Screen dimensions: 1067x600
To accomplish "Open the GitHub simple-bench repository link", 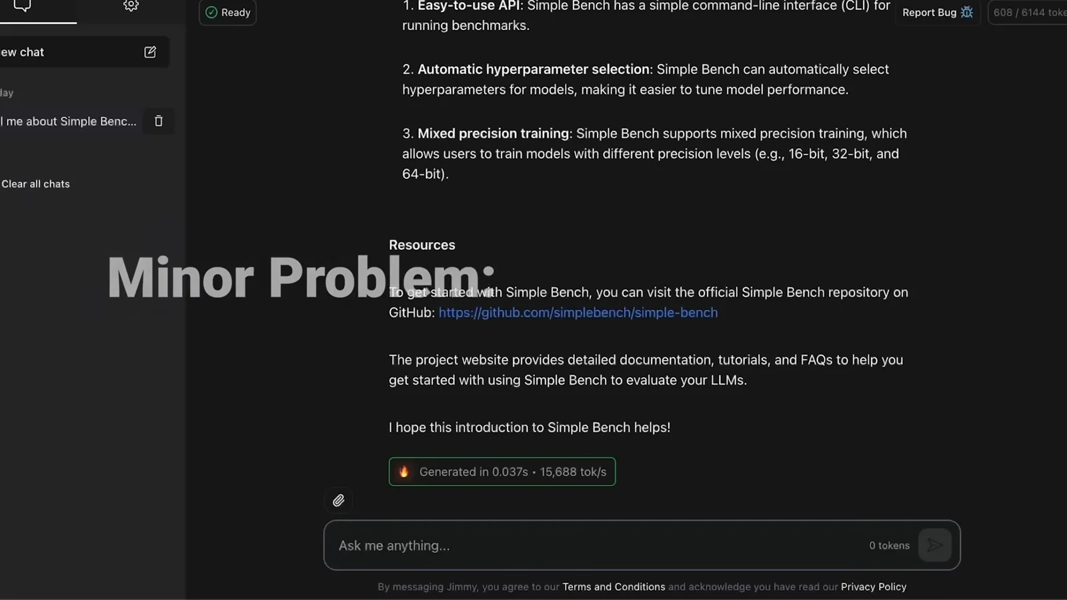I will (x=578, y=313).
